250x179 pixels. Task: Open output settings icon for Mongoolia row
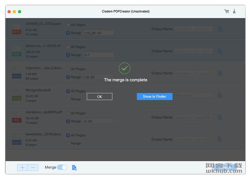click(220, 95)
